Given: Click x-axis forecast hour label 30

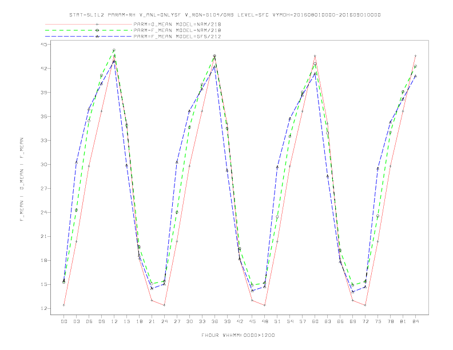Looking at the screenshot, I should point(189,321).
